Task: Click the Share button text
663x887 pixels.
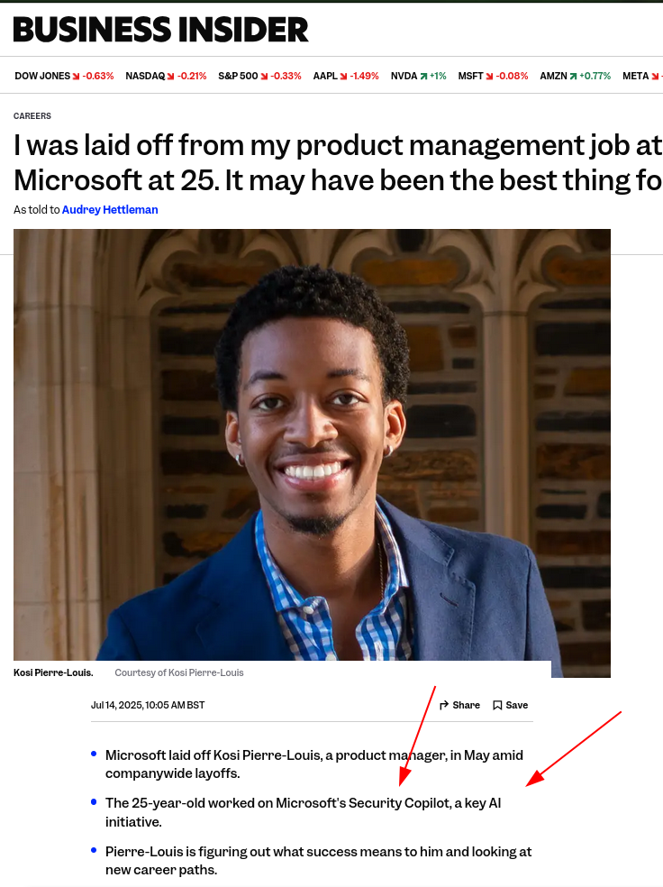Action: point(466,705)
